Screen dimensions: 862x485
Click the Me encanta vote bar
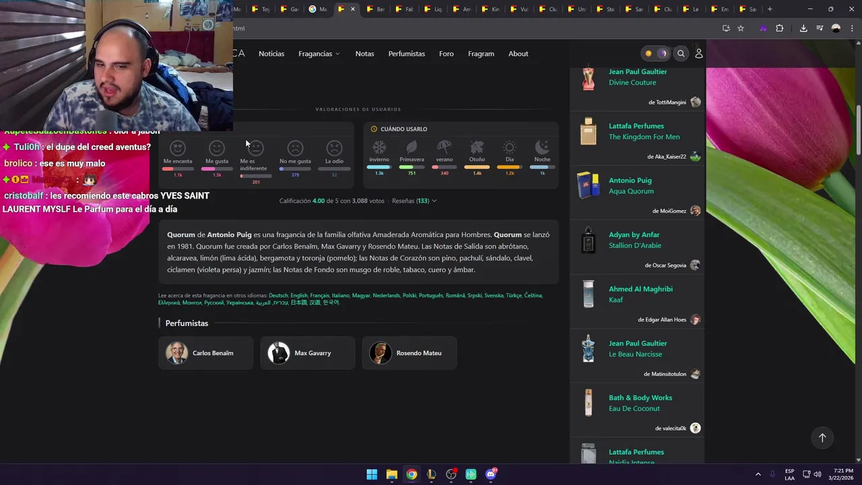coord(178,168)
